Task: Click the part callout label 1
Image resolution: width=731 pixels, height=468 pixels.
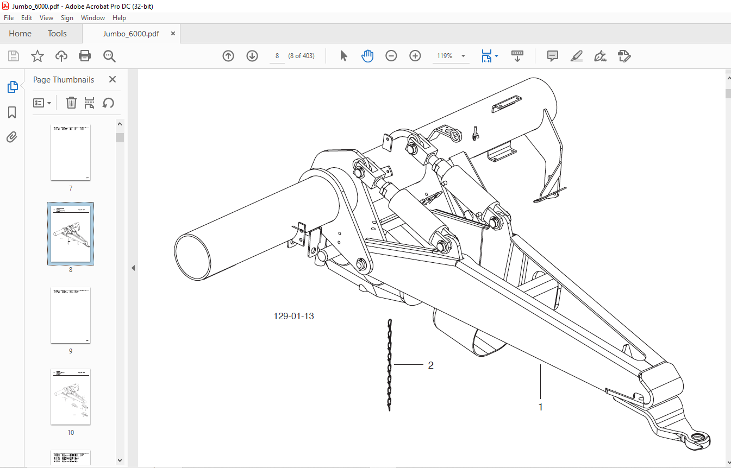Action: pyautogui.click(x=540, y=407)
